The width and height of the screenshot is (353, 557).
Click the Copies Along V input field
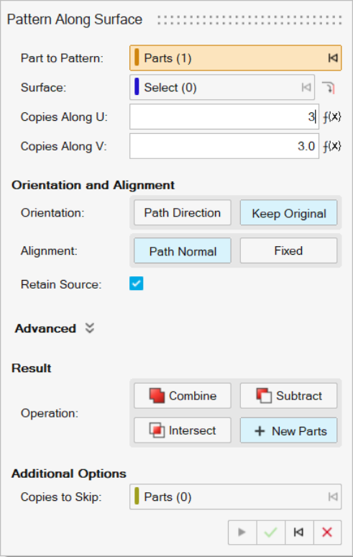click(224, 146)
